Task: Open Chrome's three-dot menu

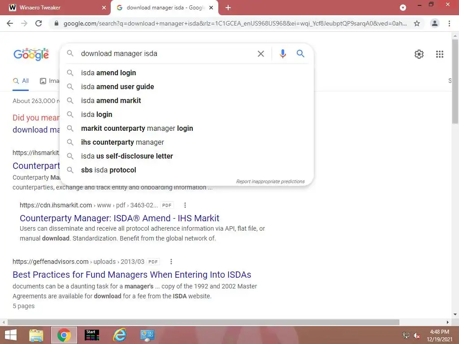Action: point(449,23)
